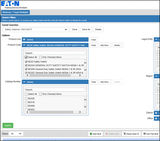Click the green Search button

pyautogui.click(x=8, y=125)
